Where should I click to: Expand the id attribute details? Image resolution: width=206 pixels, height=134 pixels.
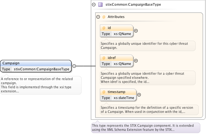(136, 31)
